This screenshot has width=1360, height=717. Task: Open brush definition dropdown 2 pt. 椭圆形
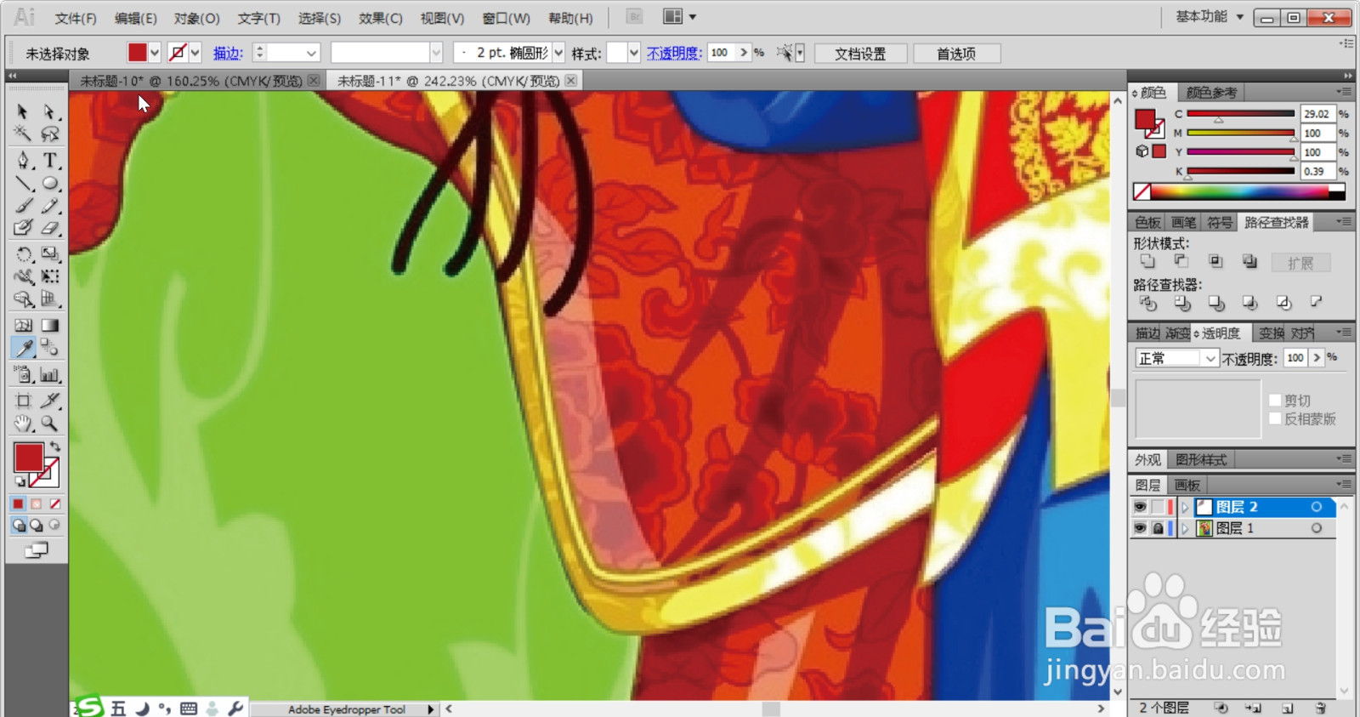coord(558,53)
